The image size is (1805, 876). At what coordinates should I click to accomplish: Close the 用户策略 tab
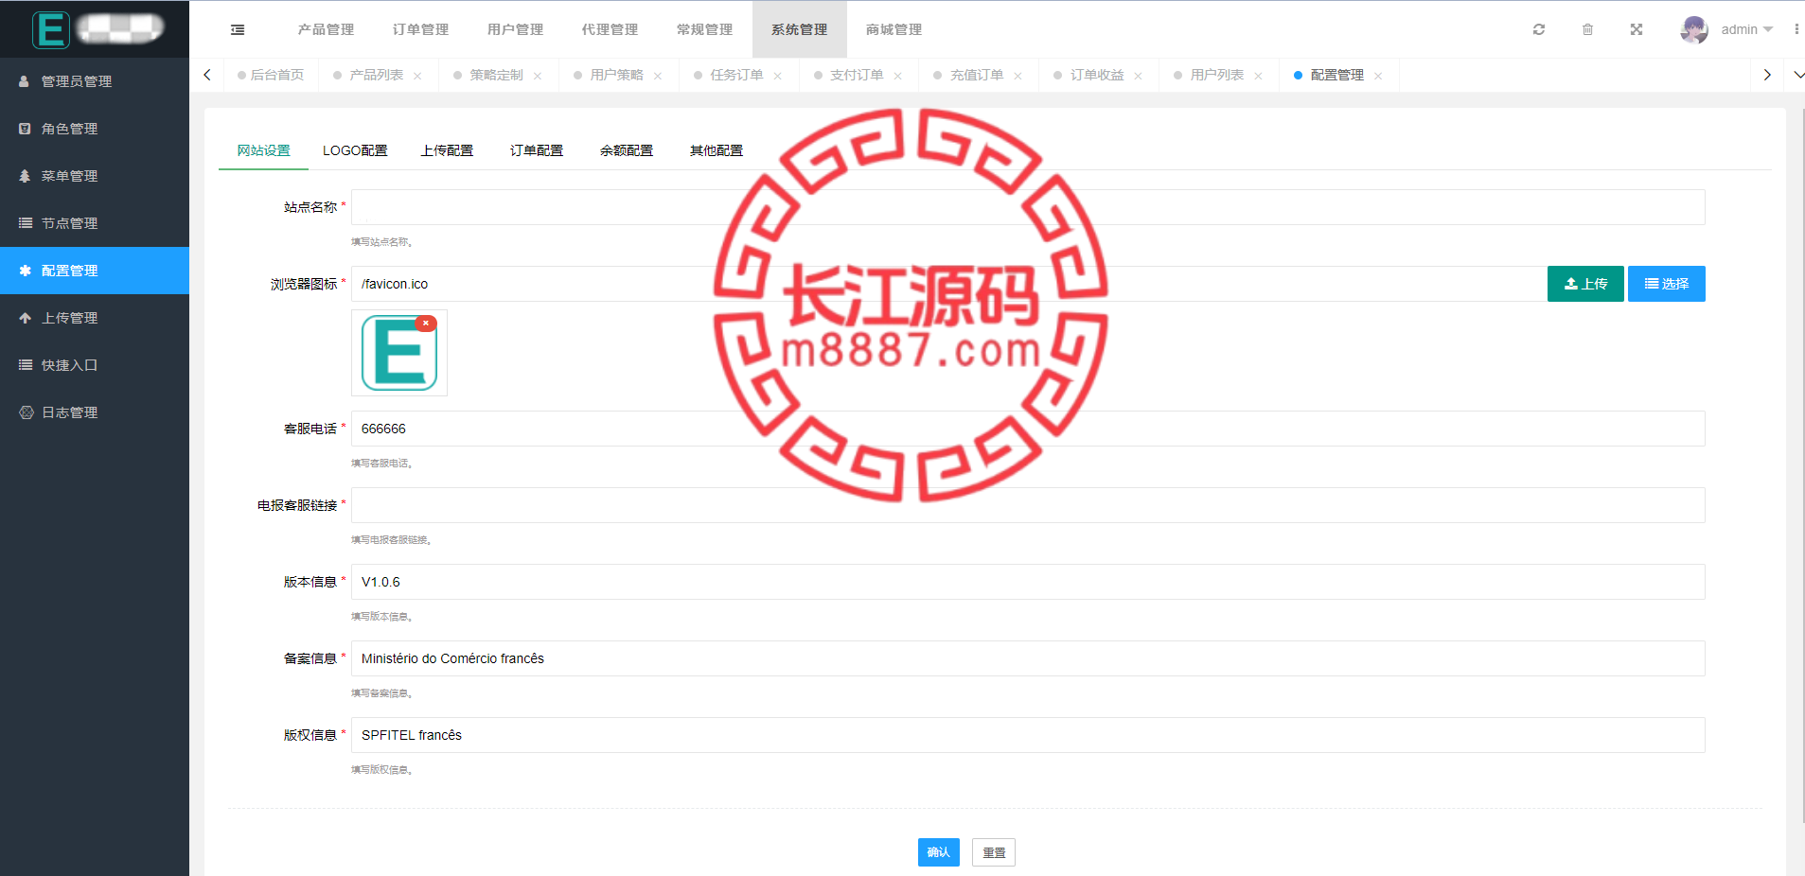point(658,76)
